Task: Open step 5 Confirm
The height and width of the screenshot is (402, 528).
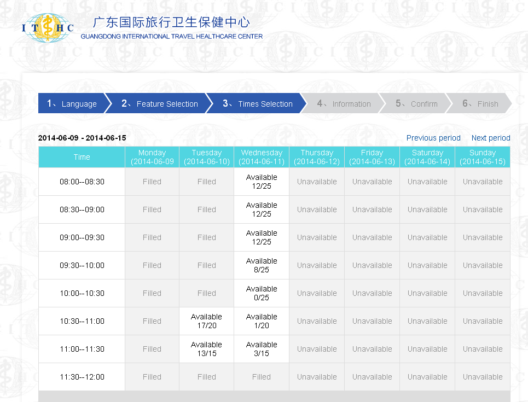Action: pyautogui.click(x=416, y=103)
